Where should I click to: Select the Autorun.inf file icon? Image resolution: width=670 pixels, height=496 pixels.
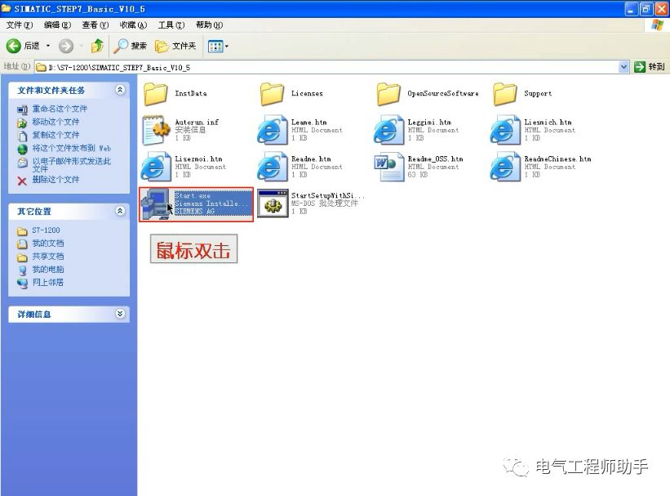click(x=156, y=130)
